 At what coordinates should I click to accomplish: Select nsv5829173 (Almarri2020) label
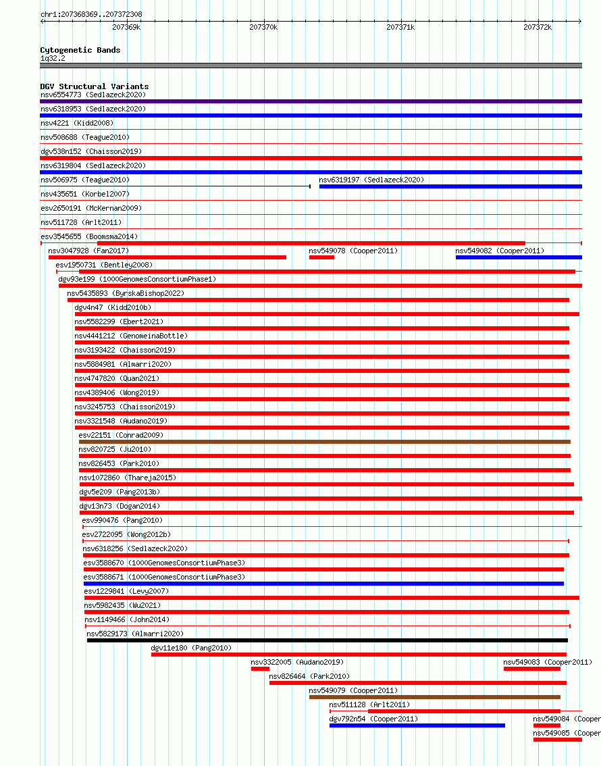135,633
